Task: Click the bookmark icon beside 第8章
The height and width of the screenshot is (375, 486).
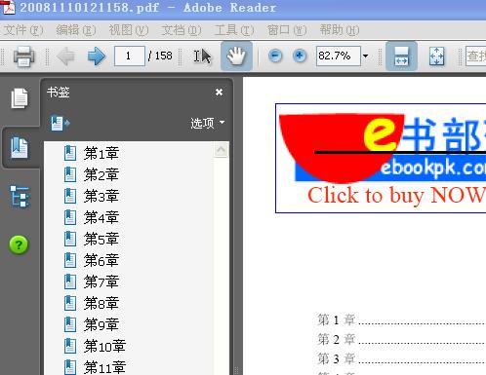Action: point(70,303)
